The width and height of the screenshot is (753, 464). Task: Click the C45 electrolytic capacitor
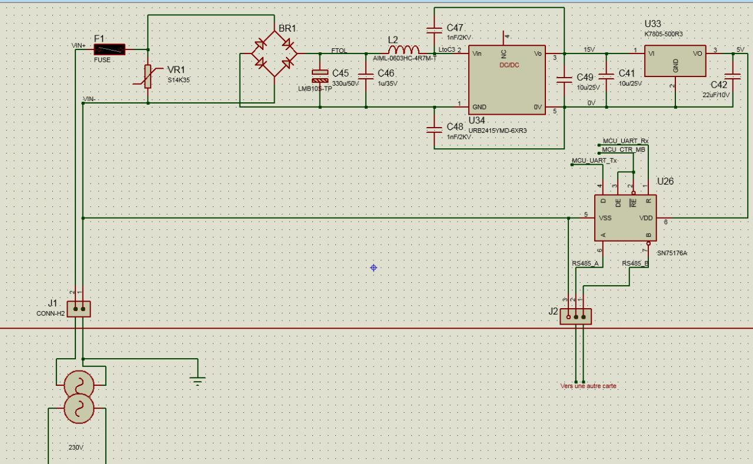pos(320,76)
